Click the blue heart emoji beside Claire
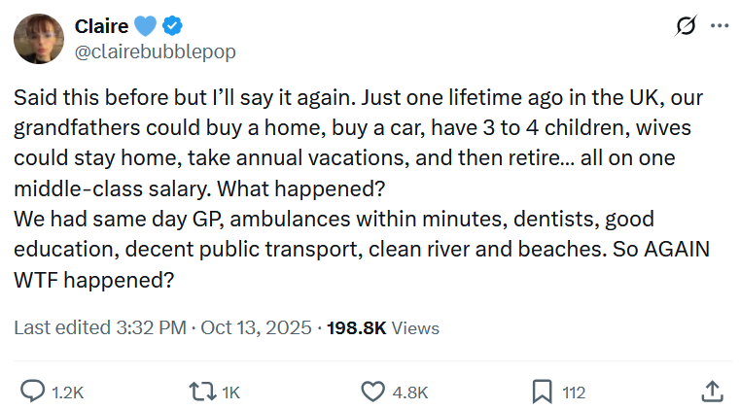740x410 pixels. 146,26
